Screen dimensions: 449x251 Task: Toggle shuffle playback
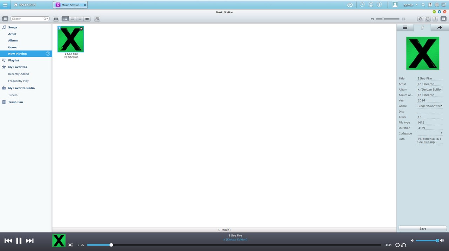pyautogui.click(x=70, y=245)
